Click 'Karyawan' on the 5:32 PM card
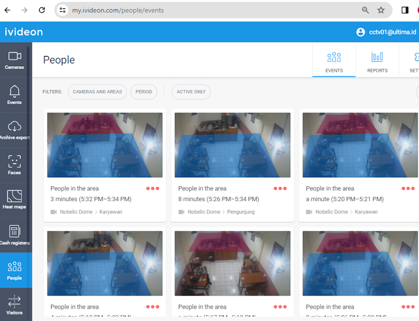Viewport: 419px width, 321px height. coord(110,212)
